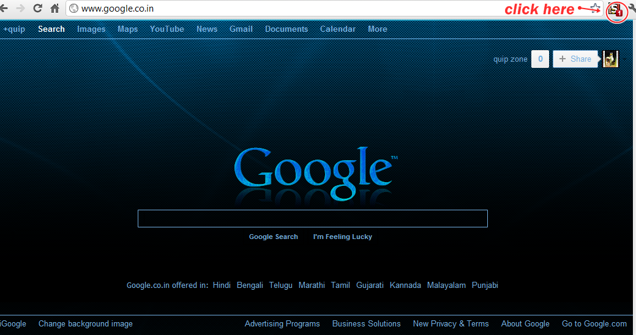Image resolution: width=636 pixels, height=335 pixels.
Task: Click Change background image
Action: pos(86,323)
